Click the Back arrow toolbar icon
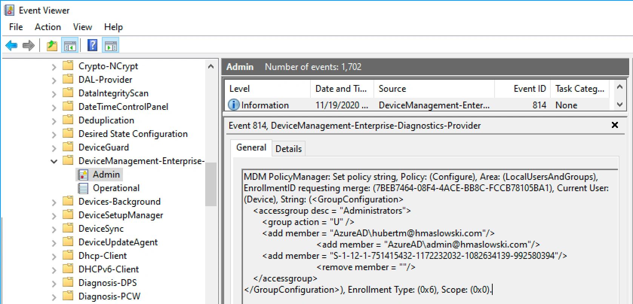633x304 pixels. click(11, 46)
